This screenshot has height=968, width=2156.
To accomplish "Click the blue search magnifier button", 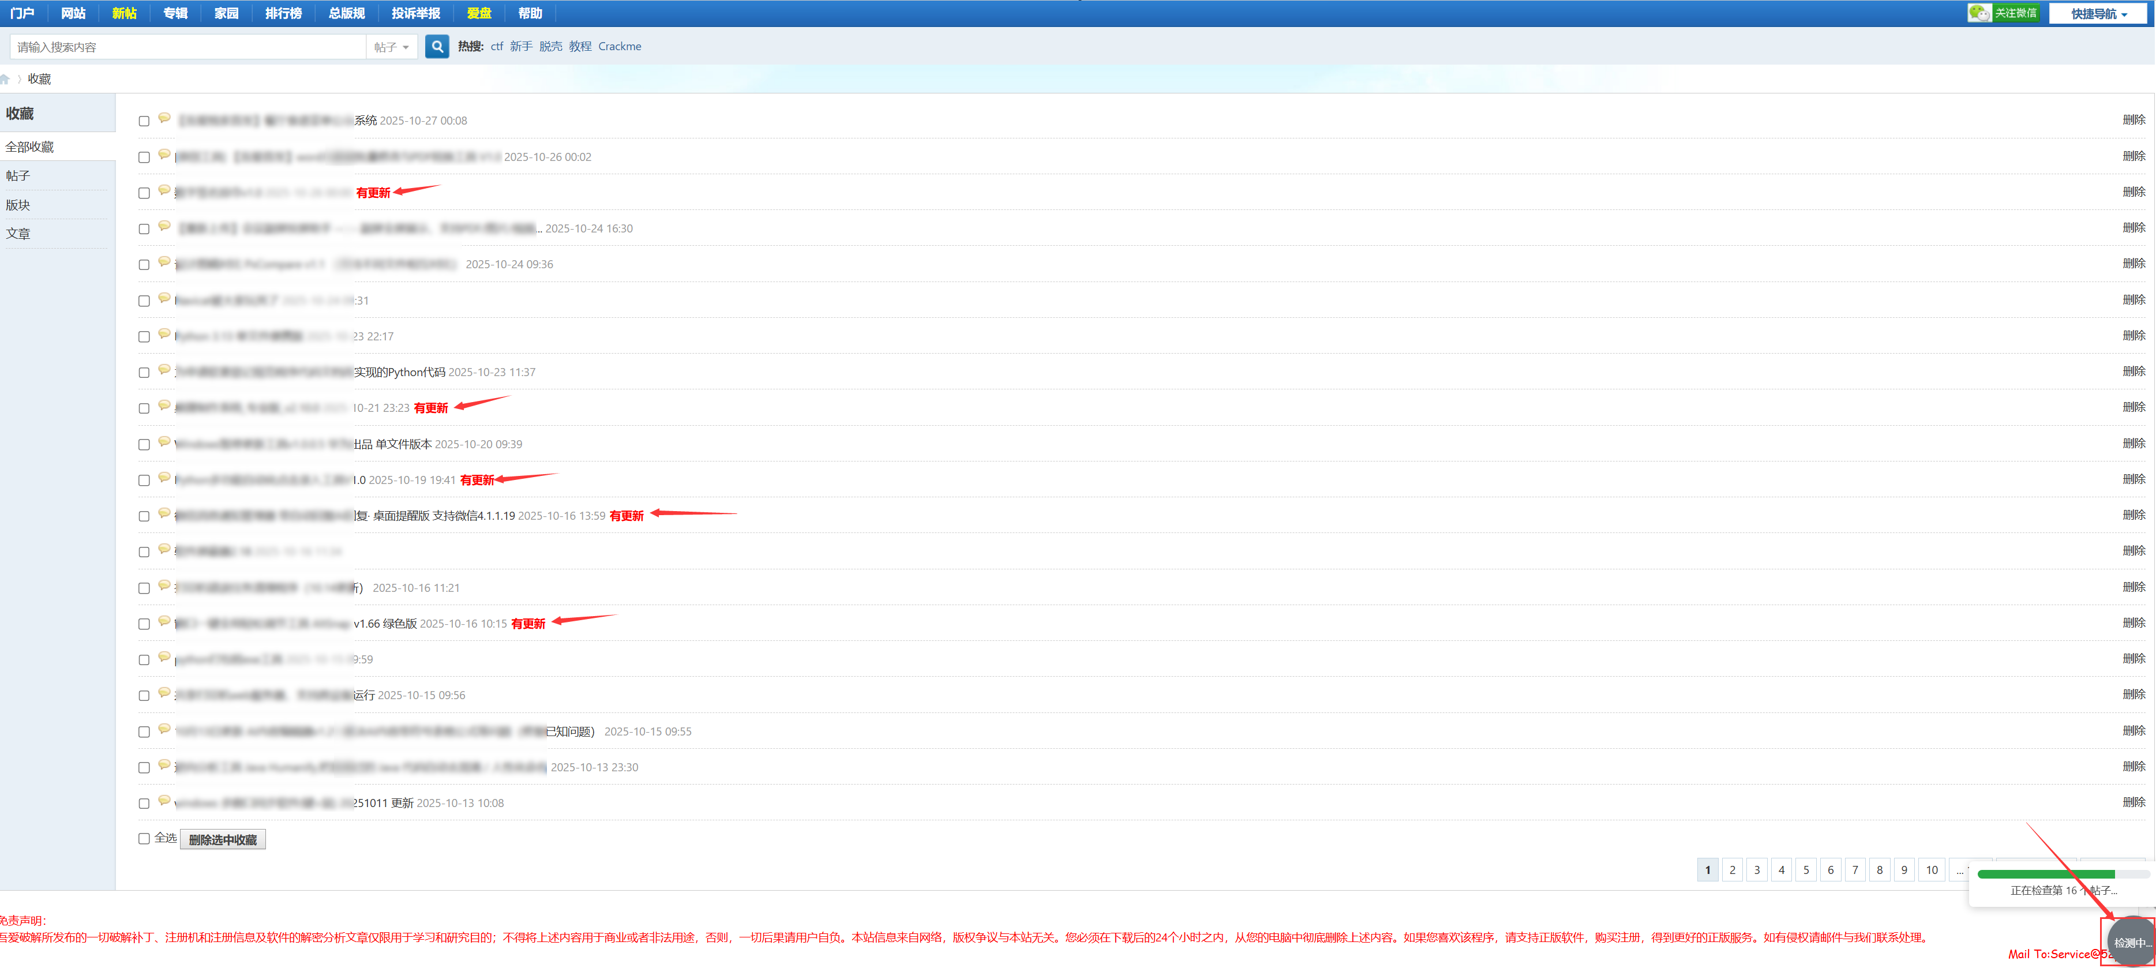I will (x=436, y=47).
